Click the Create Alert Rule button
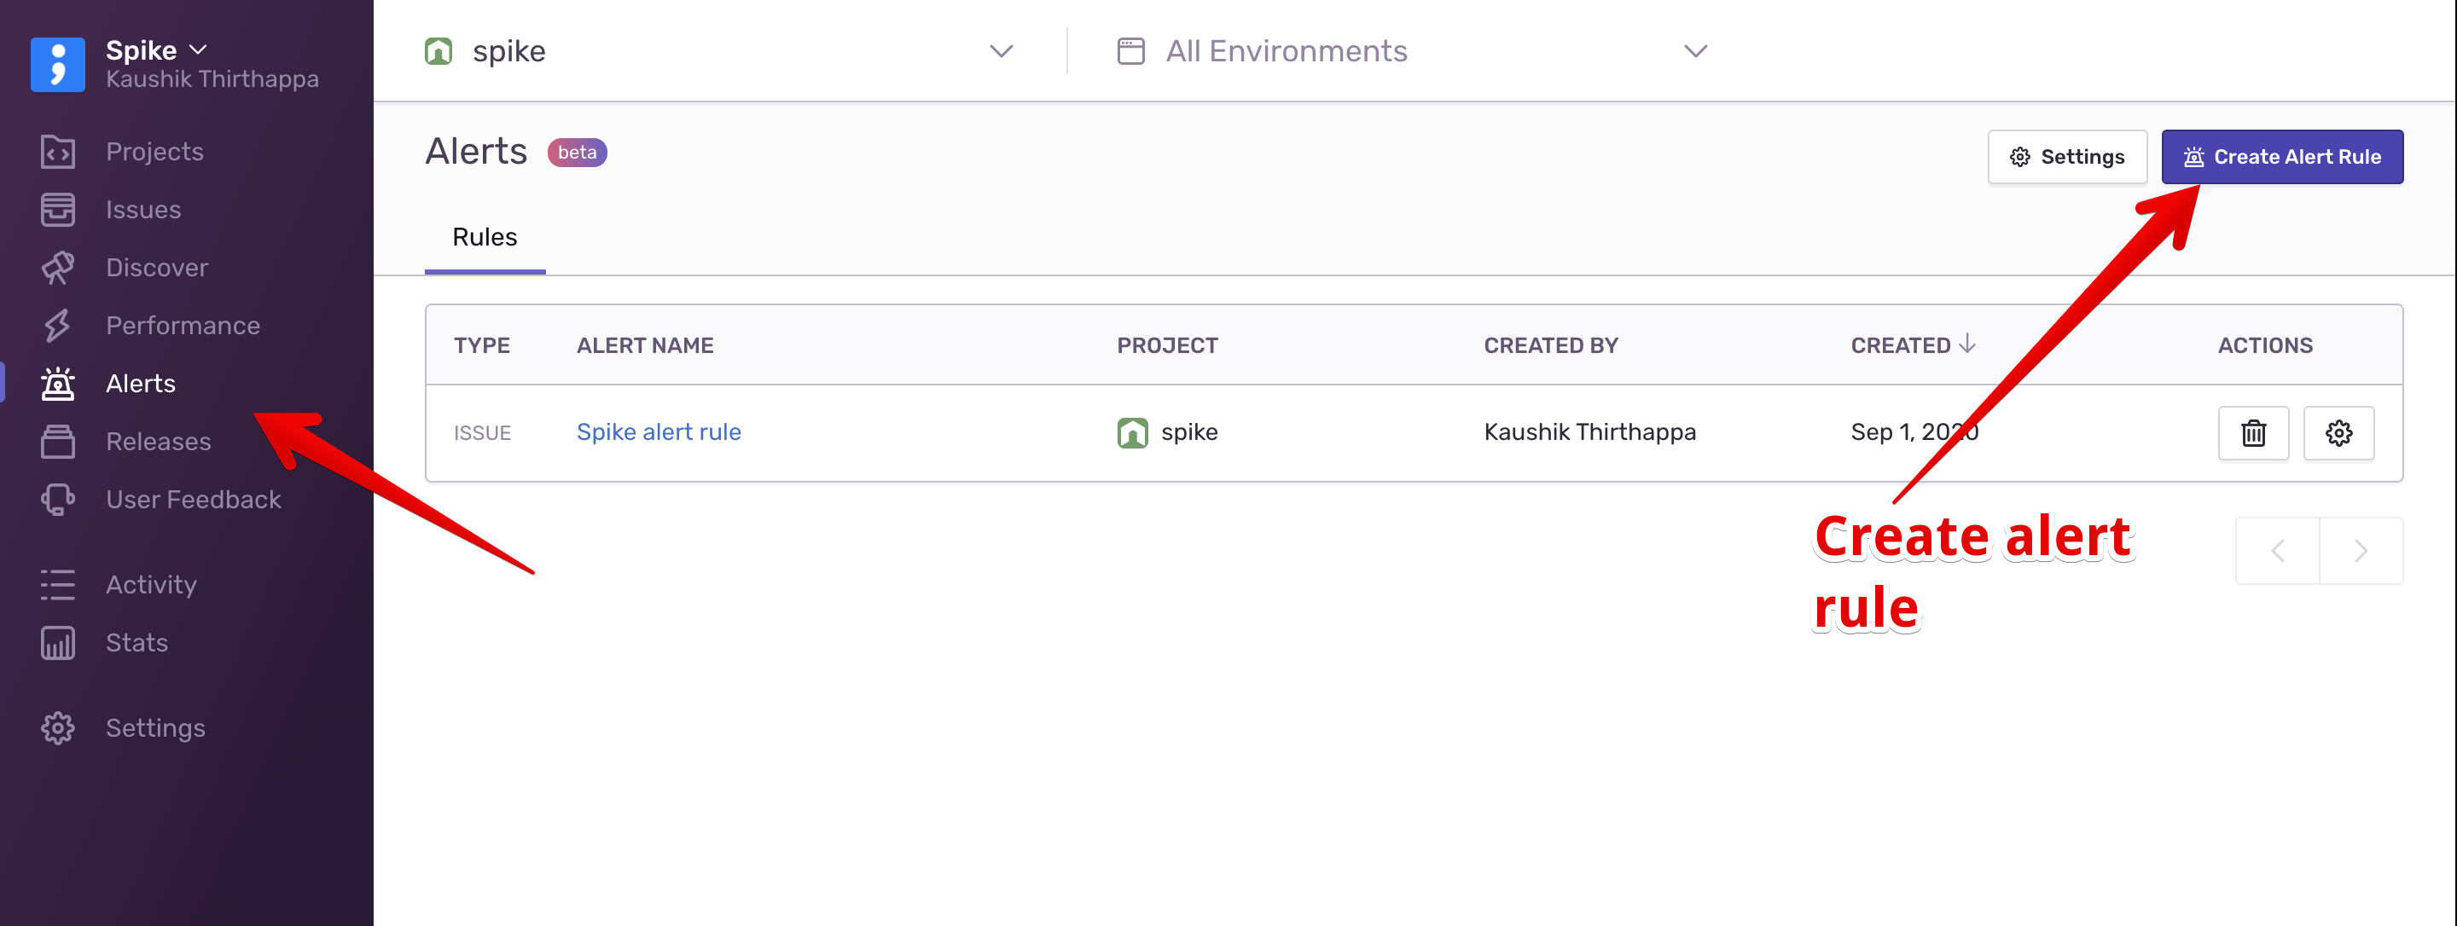Screen dimensions: 2457x926 point(2281,158)
